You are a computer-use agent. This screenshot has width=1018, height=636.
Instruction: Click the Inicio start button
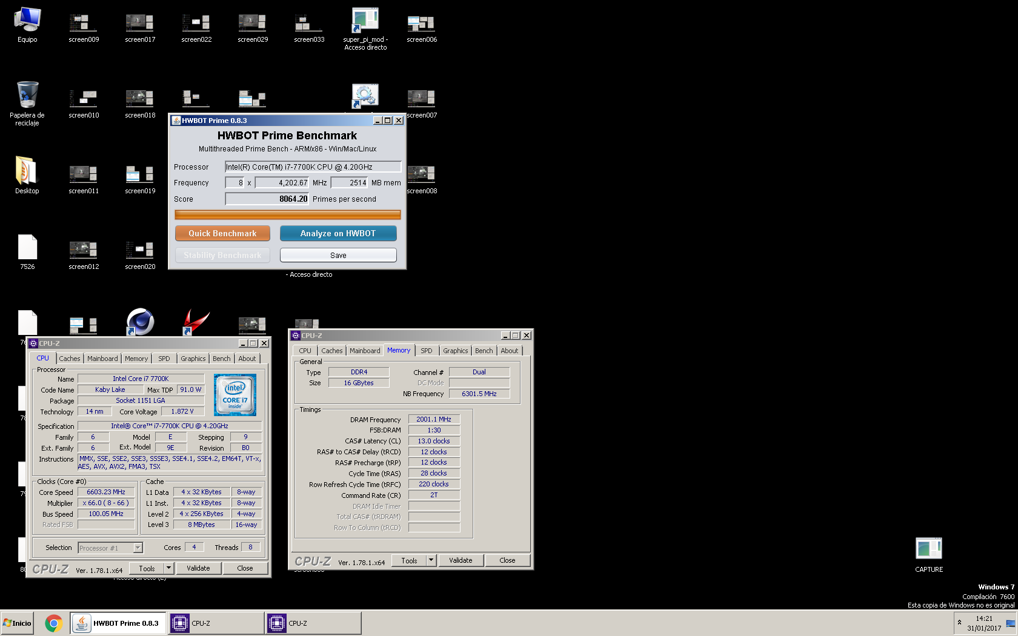coord(18,623)
